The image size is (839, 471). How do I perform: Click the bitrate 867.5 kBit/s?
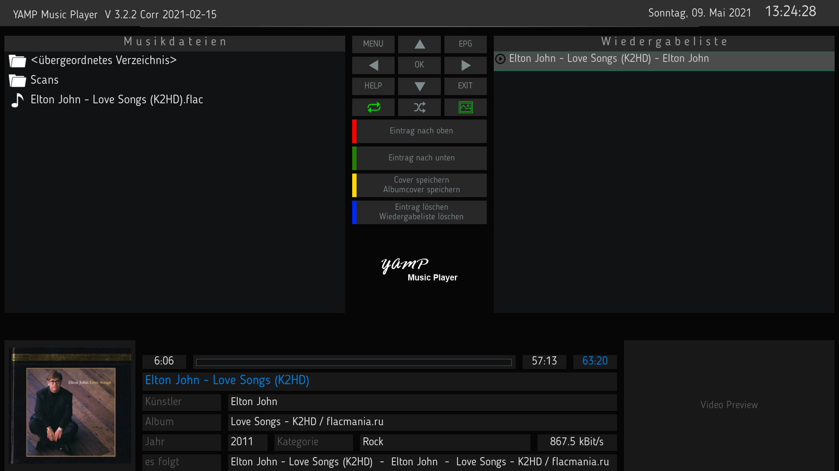(577, 442)
